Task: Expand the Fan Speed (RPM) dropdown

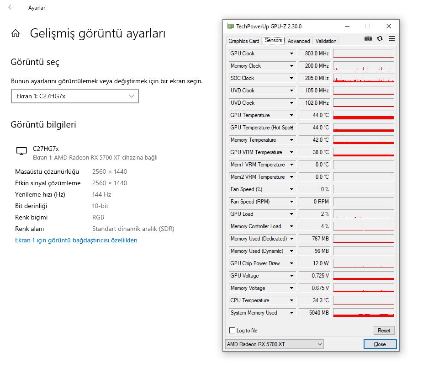Action: click(x=291, y=202)
